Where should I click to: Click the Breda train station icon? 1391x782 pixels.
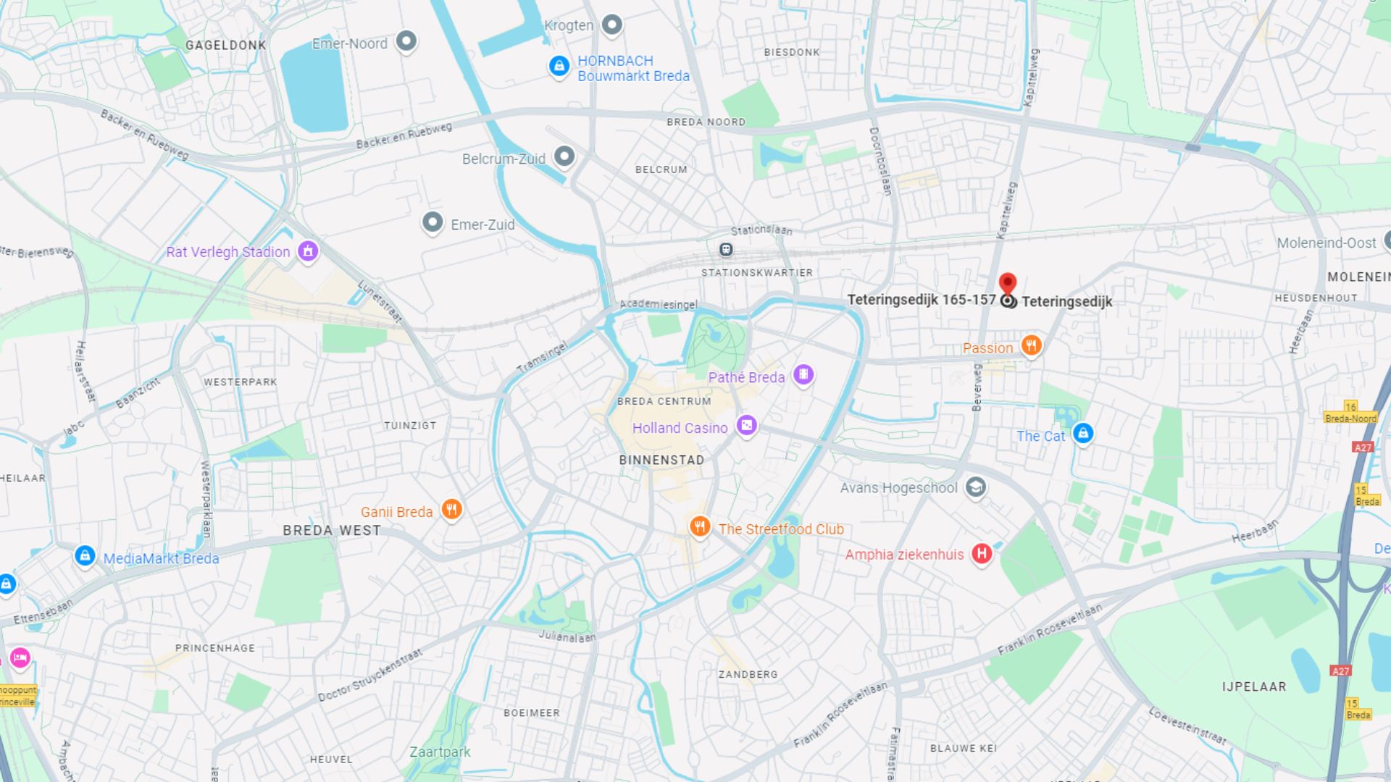pos(726,250)
